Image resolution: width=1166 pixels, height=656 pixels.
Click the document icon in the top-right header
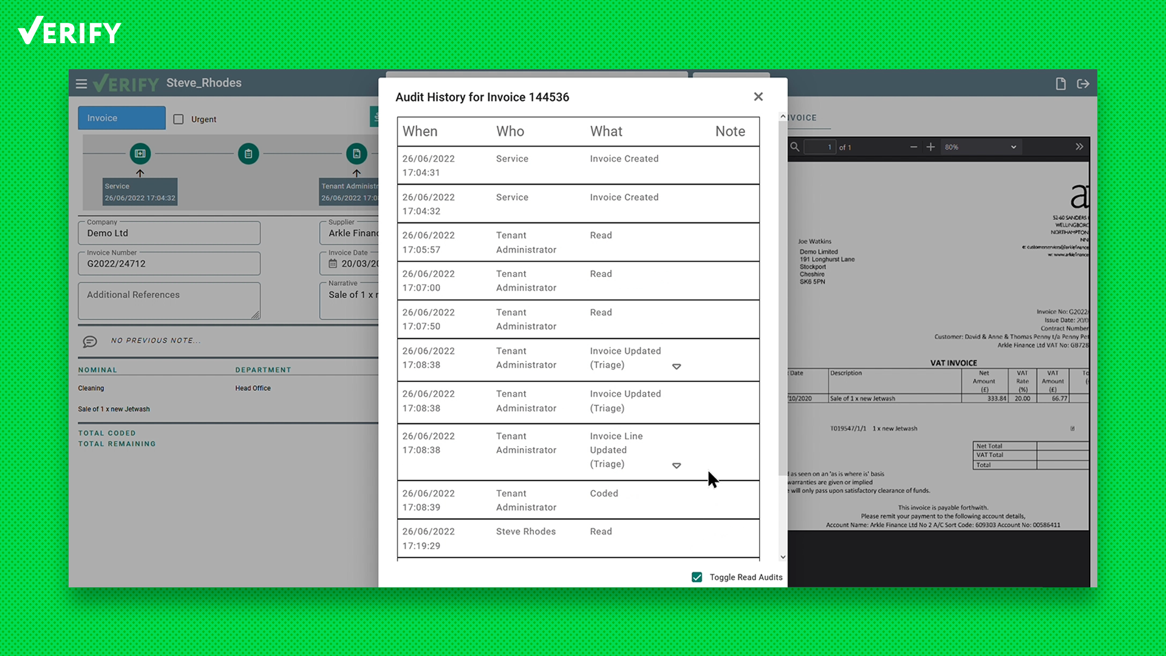click(1060, 84)
